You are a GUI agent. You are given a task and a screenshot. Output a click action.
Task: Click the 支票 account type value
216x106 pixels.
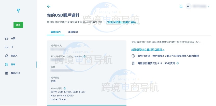pos(53,81)
